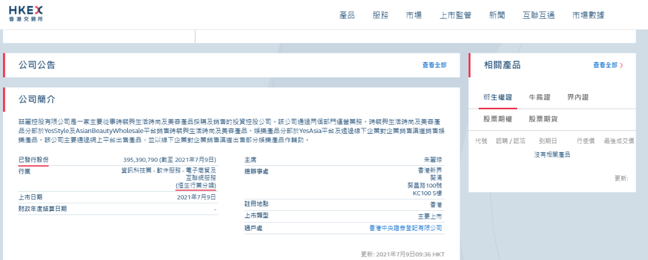This screenshot has width=648, height=260.
Task: Click the HKEX logo
Action: pyautogui.click(x=25, y=14)
